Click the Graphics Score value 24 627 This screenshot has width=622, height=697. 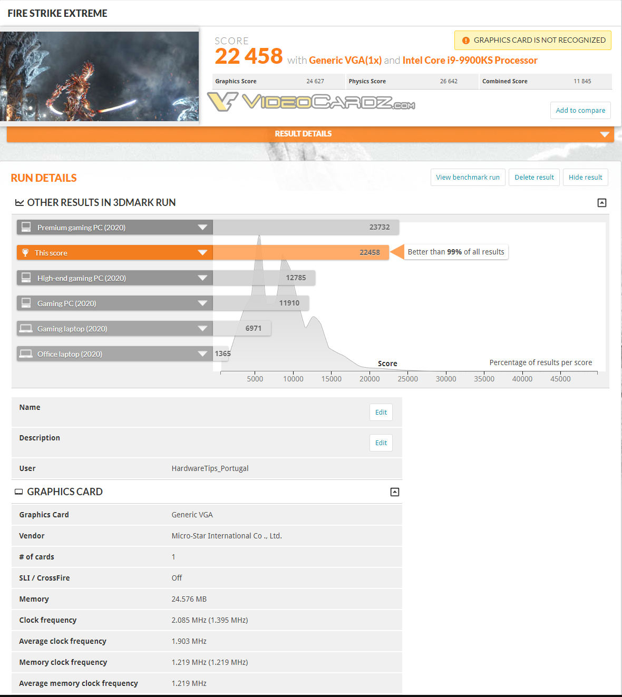315,81
